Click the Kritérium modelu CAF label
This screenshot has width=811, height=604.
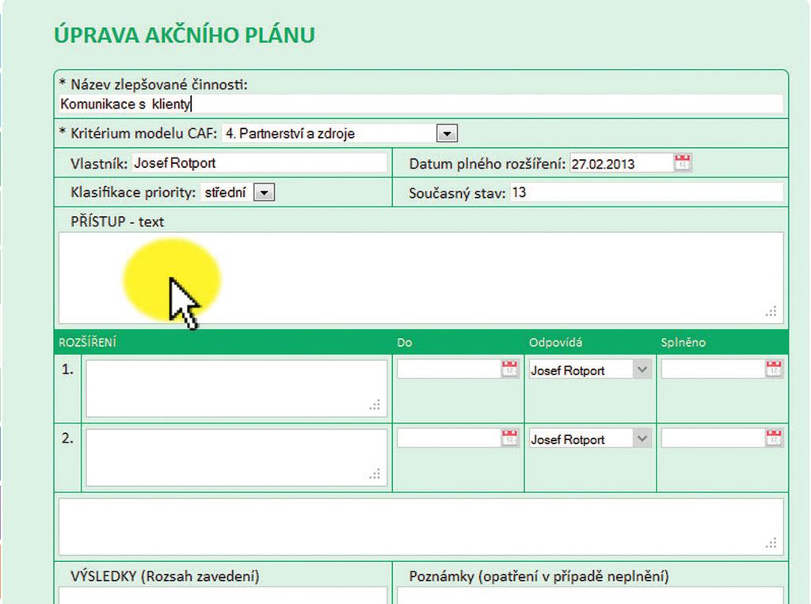(x=144, y=134)
